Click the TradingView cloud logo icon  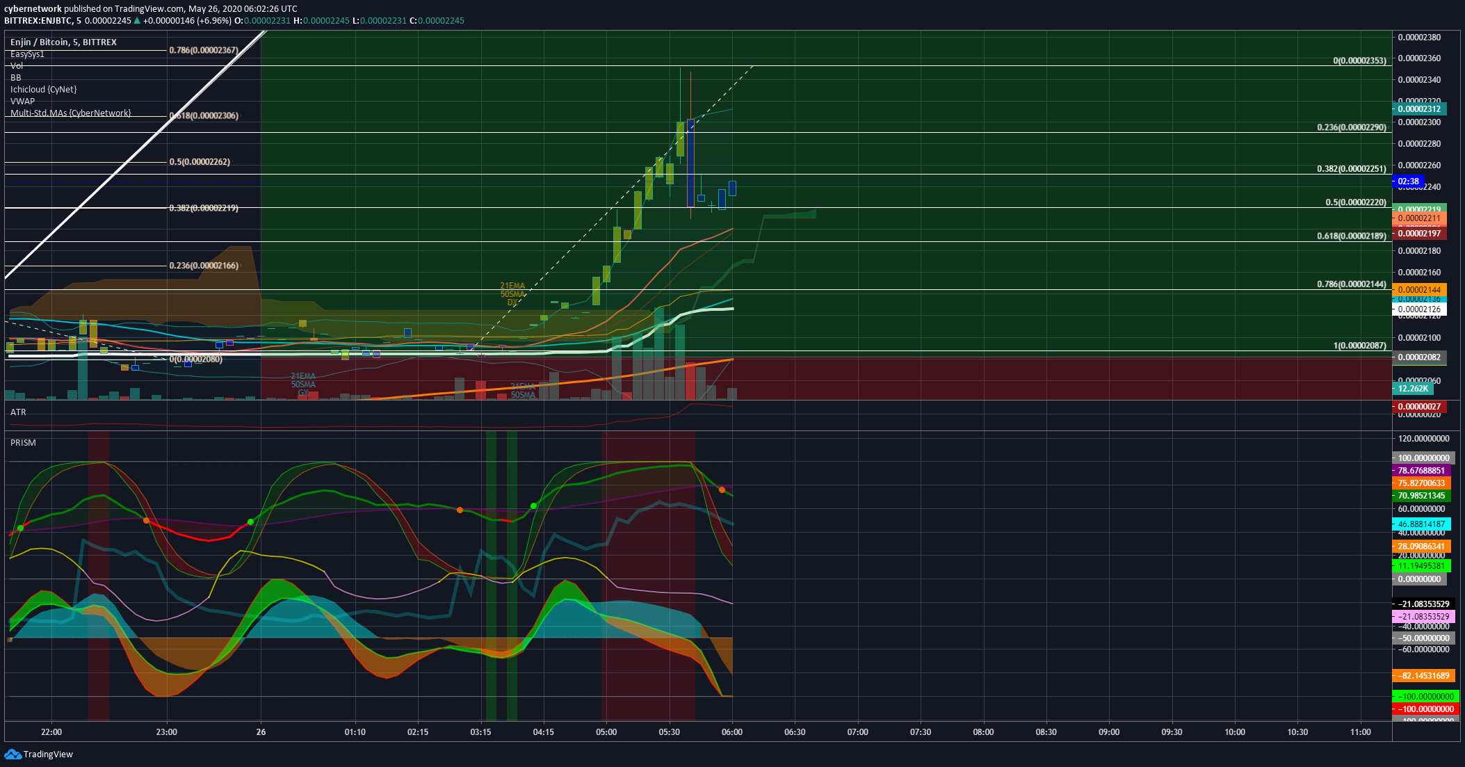13,754
